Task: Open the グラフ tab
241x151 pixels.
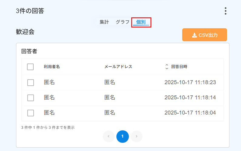Action: [x=122, y=22]
